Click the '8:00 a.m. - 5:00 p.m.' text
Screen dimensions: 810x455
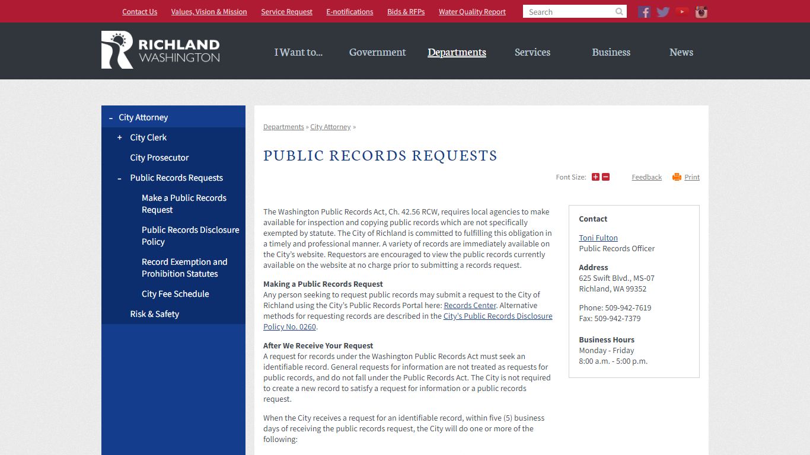pos(613,361)
